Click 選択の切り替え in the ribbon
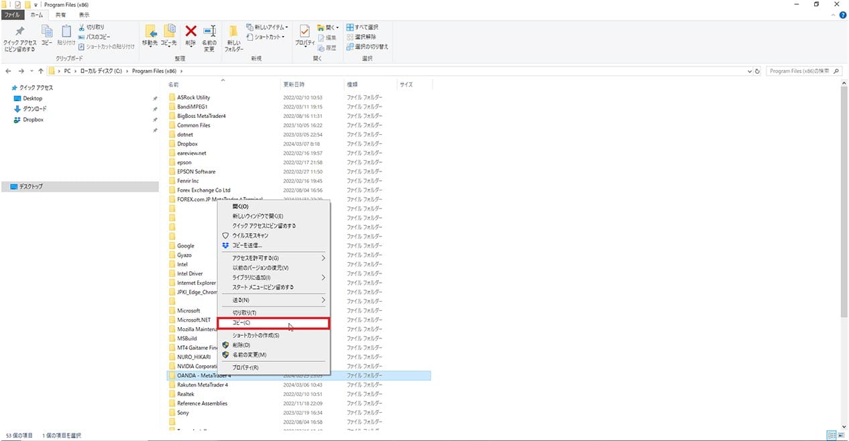 (x=367, y=46)
